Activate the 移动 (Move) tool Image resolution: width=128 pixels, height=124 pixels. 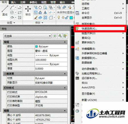click(28, 11)
